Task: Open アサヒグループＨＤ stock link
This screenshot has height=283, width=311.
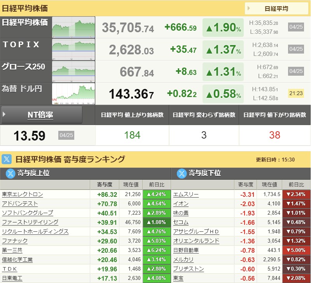Action: click(x=196, y=231)
